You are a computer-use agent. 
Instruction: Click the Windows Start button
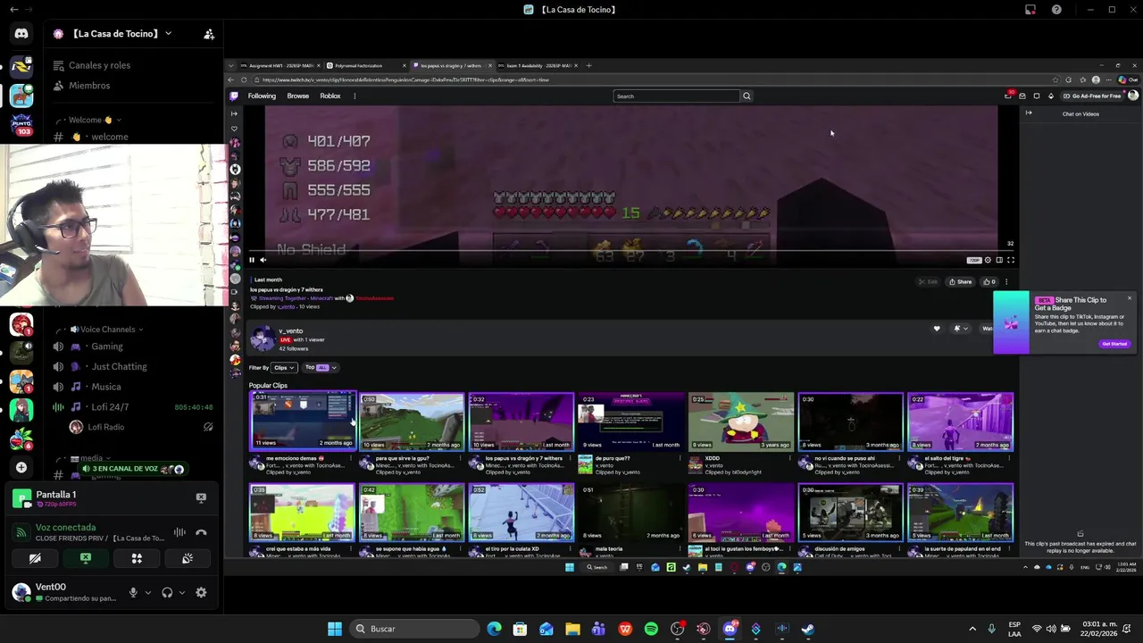coord(334,629)
